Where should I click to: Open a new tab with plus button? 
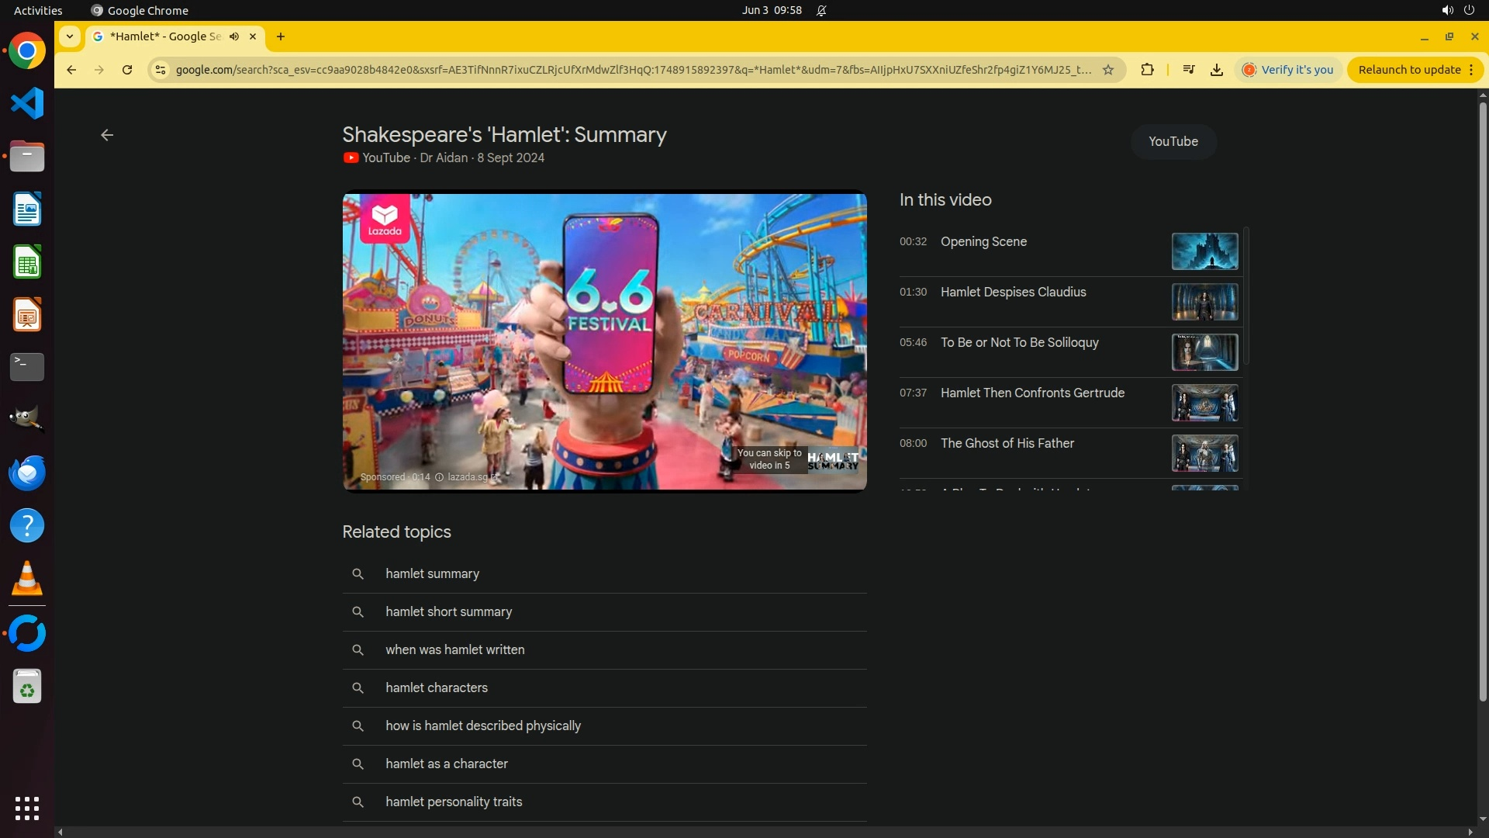click(x=281, y=36)
